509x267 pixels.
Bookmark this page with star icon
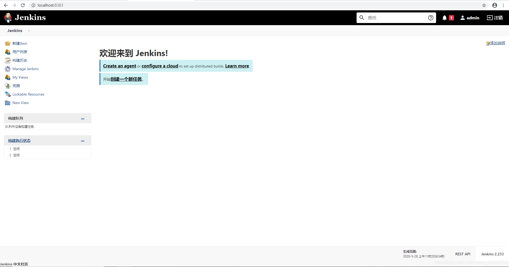click(x=484, y=5)
